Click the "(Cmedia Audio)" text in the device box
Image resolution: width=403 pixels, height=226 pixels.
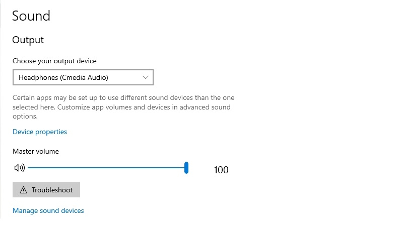(84, 77)
